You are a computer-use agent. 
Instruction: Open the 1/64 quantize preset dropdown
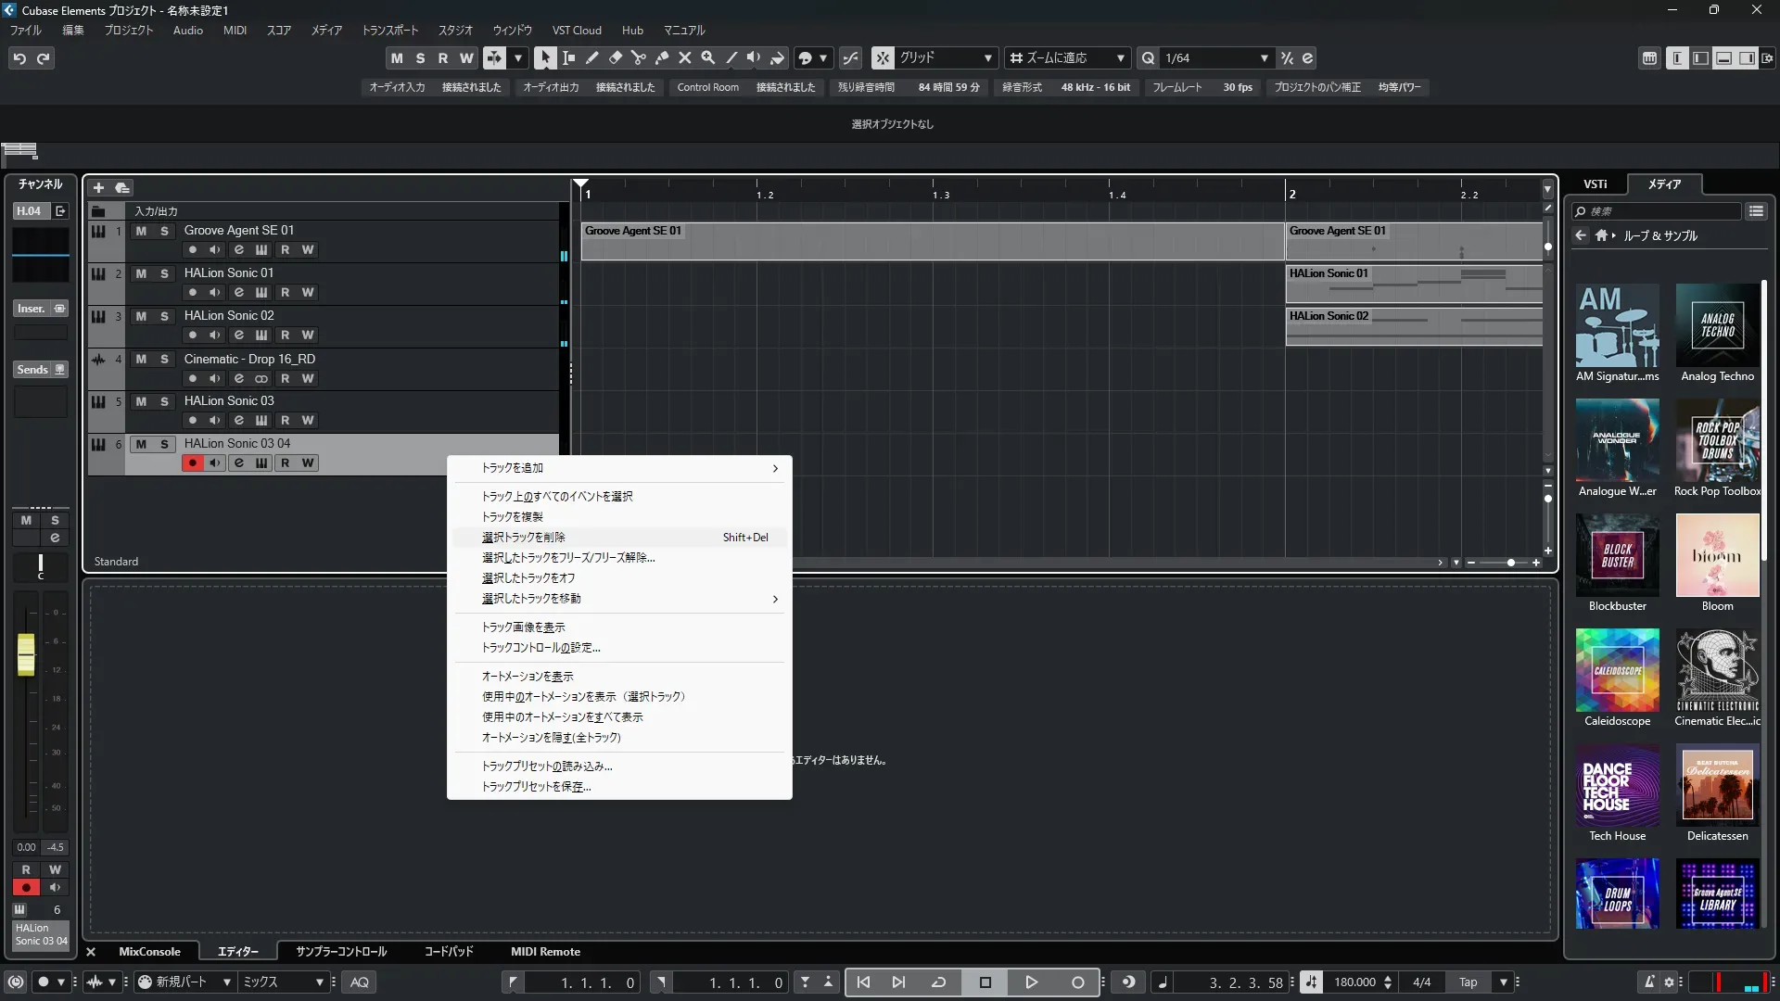pos(1264,57)
